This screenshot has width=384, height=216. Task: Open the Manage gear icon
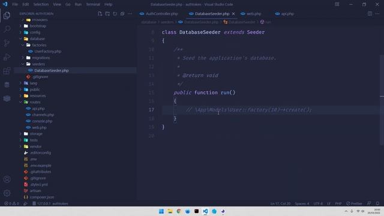click(x=7, y=193)
